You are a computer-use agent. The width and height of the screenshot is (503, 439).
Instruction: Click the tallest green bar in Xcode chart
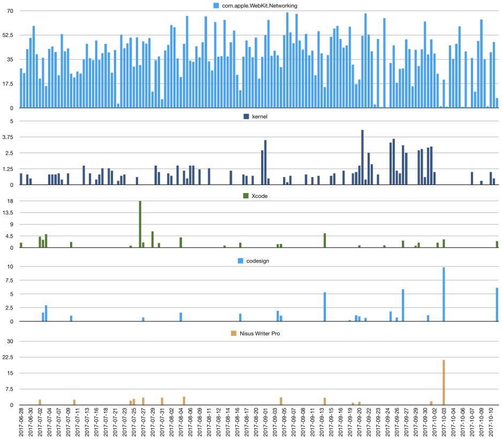tap(140, 225)
